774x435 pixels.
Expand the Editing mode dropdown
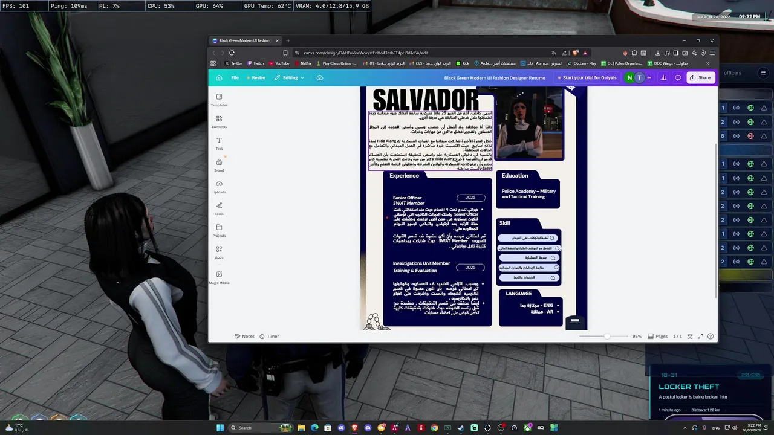tap(289, 77)
